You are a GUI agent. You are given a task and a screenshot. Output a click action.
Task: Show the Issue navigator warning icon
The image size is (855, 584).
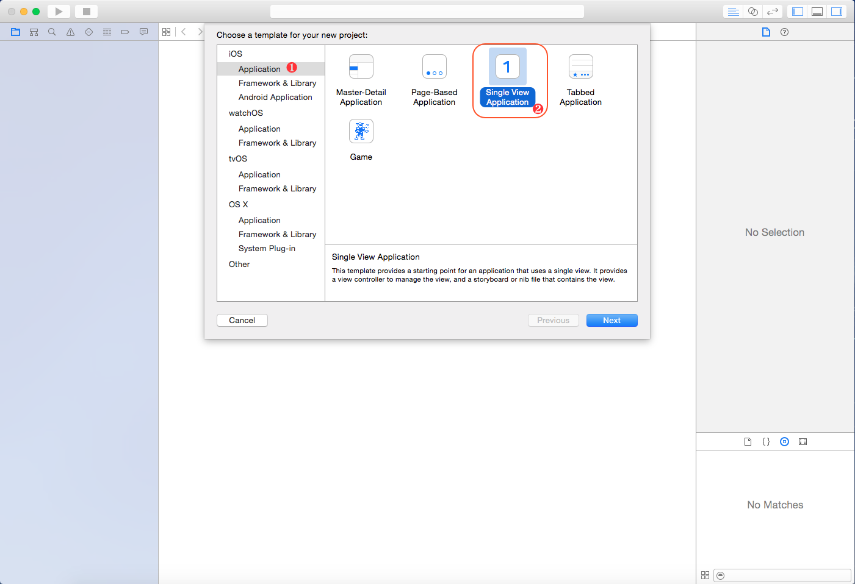pos(70,32)
